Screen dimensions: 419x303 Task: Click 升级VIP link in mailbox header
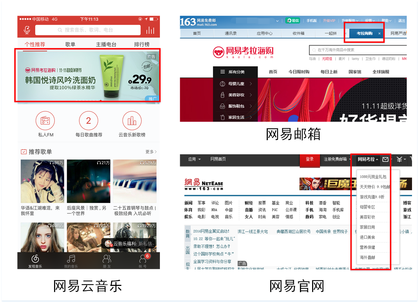[329, 21]
